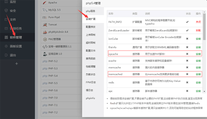207x119 pixels.
Task: Open the 负载状态 tab
Action: point(93,74)
